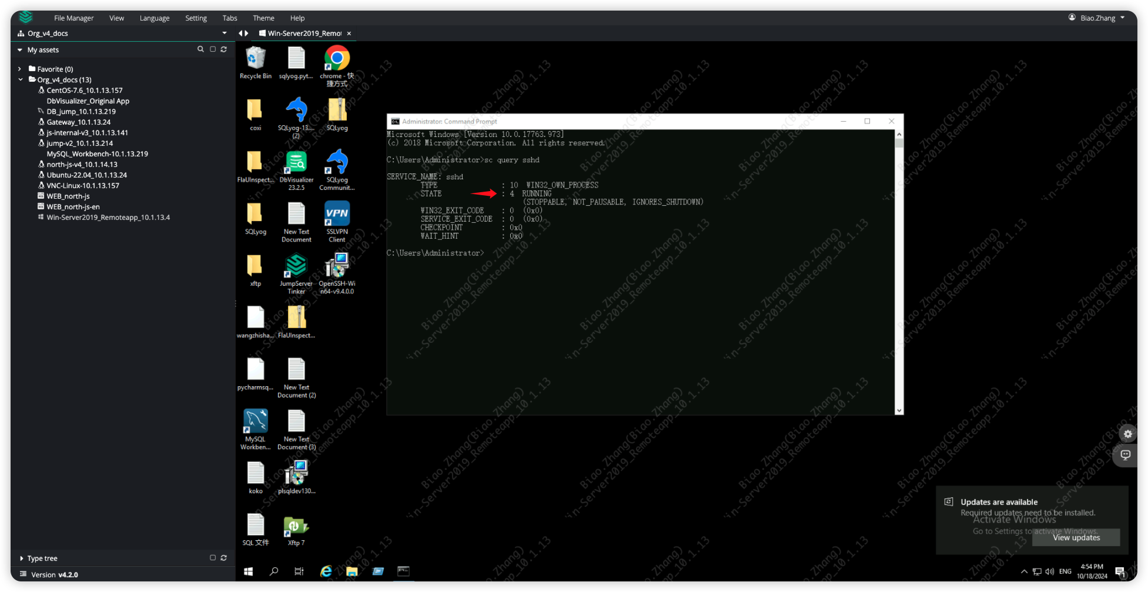Open Gateway_10.1.13.24 asset
The height and width of the screenshot is (592, 1148).
pyautogui.click(x=79, y=122)
